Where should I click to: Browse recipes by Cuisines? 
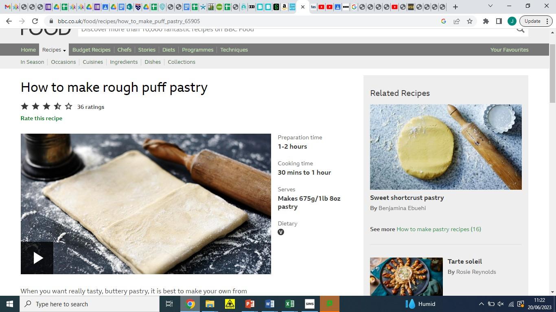click(x=93, y=62)
